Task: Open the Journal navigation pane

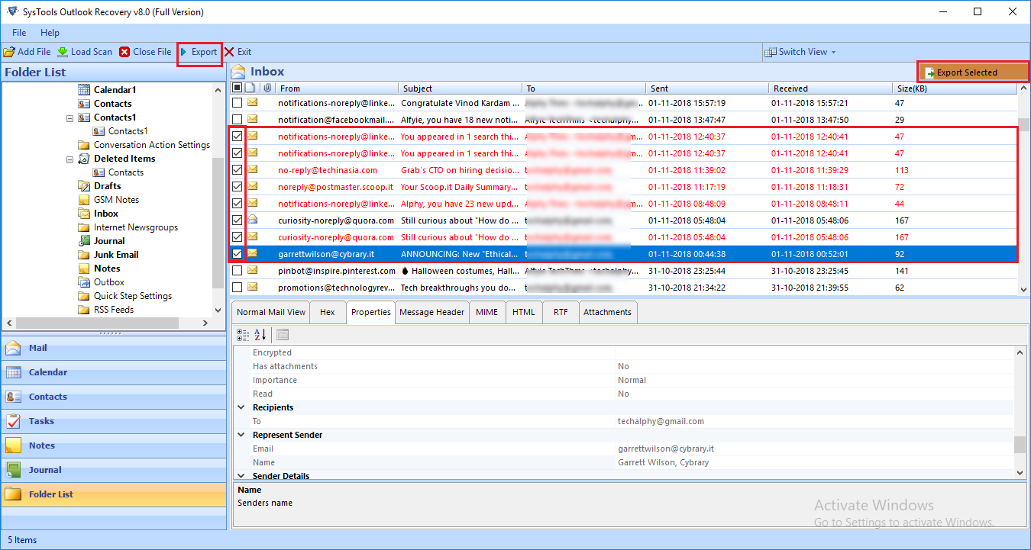Action: 114,470
